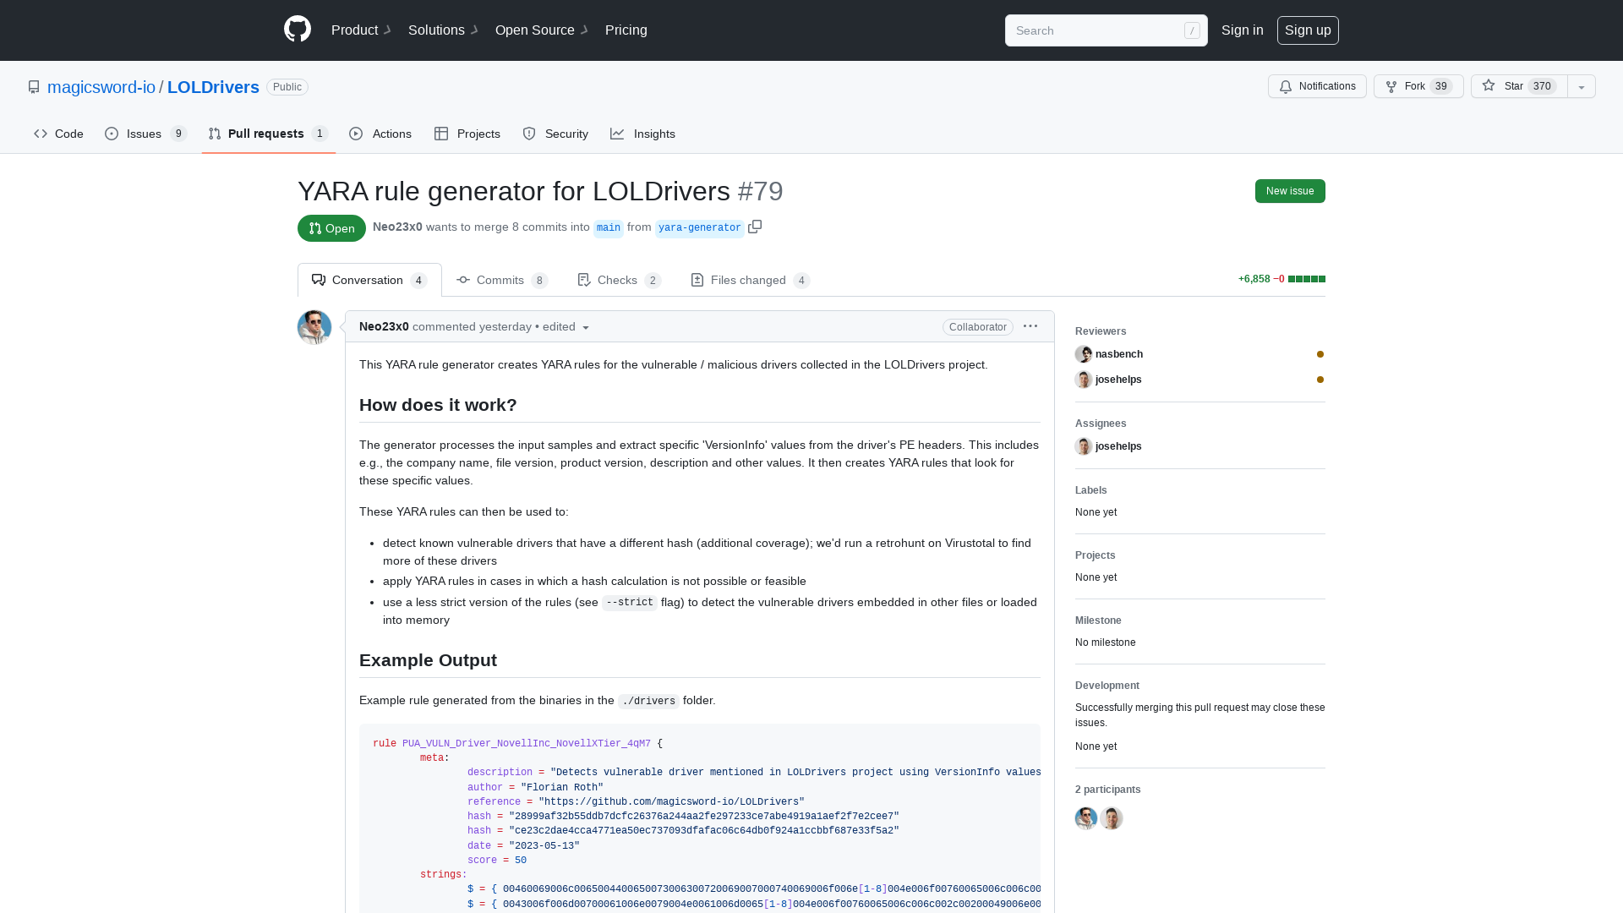
Task: Focus the Search input field
Action: coord(1106,30)
